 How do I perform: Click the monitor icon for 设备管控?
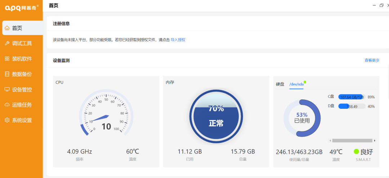(x=7, y=90)
